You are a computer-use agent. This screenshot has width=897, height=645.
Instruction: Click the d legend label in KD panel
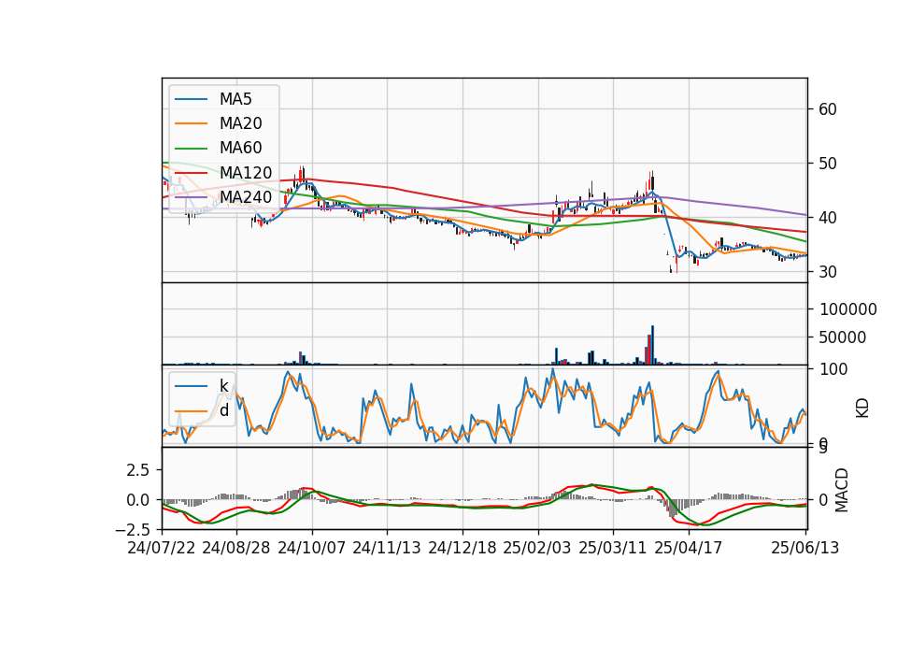pyautogui.click(x=223, y=410)
